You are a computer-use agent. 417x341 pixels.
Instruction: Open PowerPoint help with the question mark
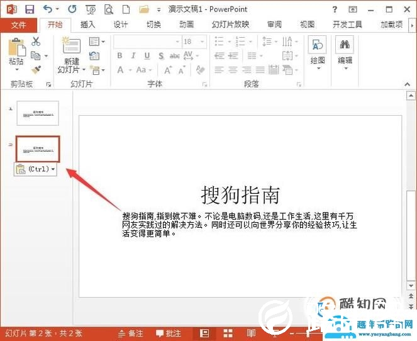click(335, 10)
